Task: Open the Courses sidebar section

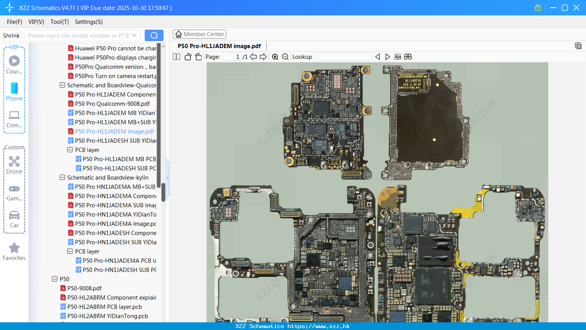Action: coord(14,65)
